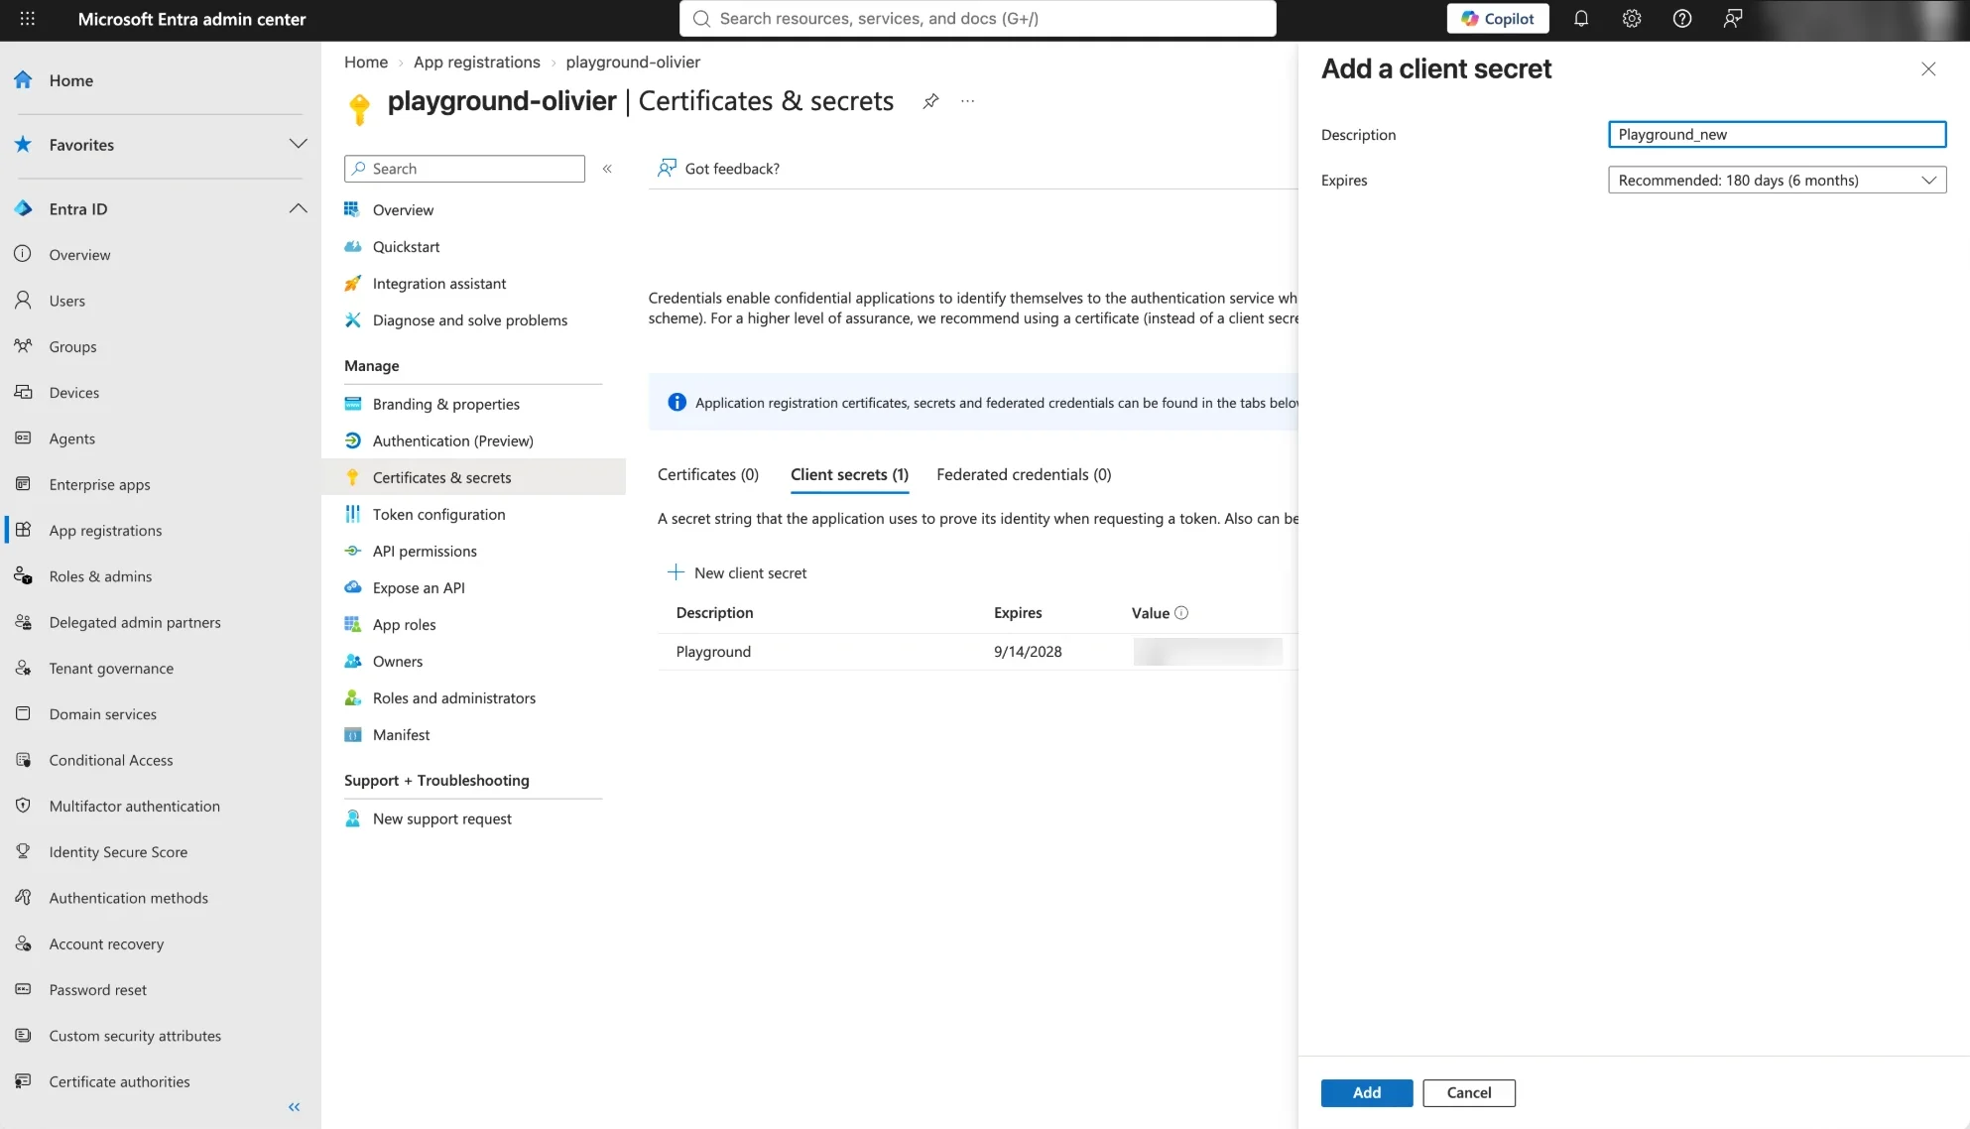The image size is (1970, 1129).
Task: Click the Conditional Access icon
Action: (x=23, y=760)
